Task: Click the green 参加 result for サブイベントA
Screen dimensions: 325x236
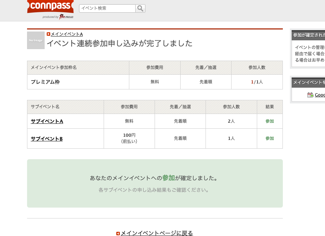Action: [269, 121]
